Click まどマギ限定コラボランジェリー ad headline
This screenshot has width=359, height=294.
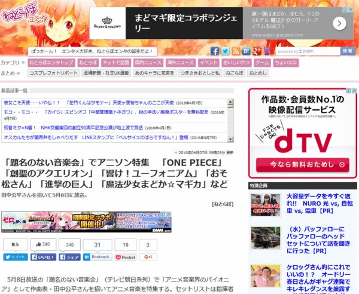pos(185,23)
